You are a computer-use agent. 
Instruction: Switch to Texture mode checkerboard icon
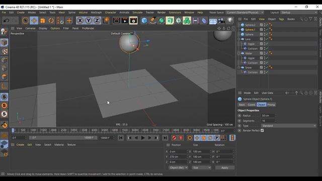(4, 51)
